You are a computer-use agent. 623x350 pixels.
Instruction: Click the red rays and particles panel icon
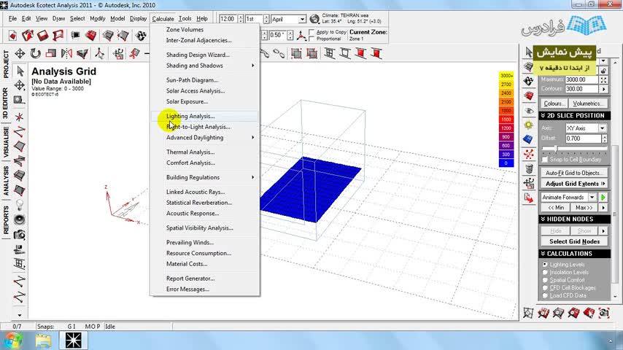528,154
